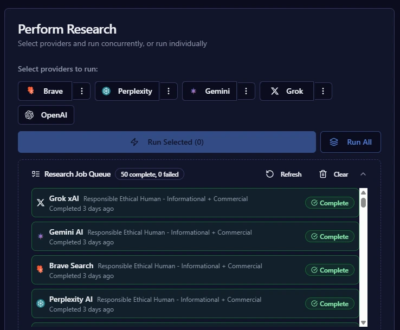Open the Brave Search completed job row
Image resolution: width=400 pixels, height=330 pixels.
(195, 270)
